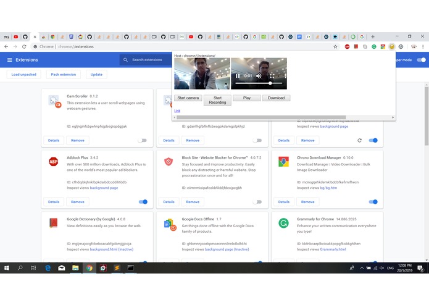The height and width of the screenshot is (305, 429).
Task: Open Grammarly.html inspect view link
Action: [x=333, y=249]
